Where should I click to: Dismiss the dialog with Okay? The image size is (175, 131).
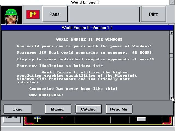pyautogui.click(x=18, y=109)
